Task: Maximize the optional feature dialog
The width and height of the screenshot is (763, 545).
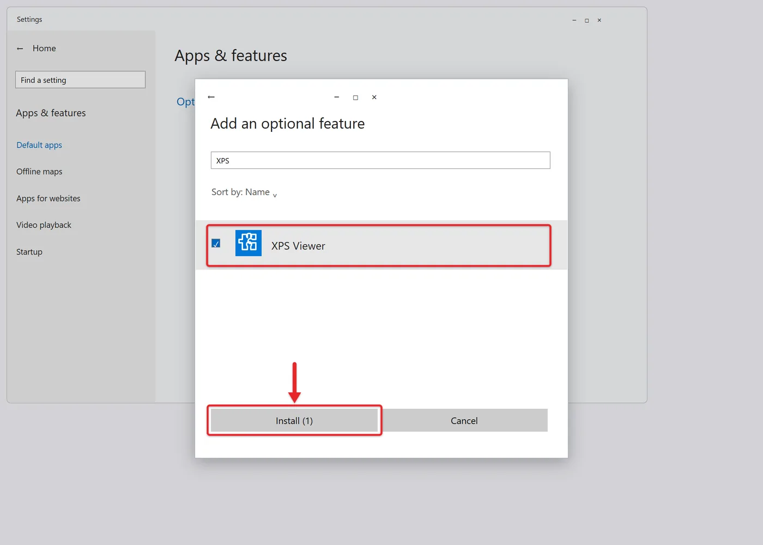Action: 355,98
